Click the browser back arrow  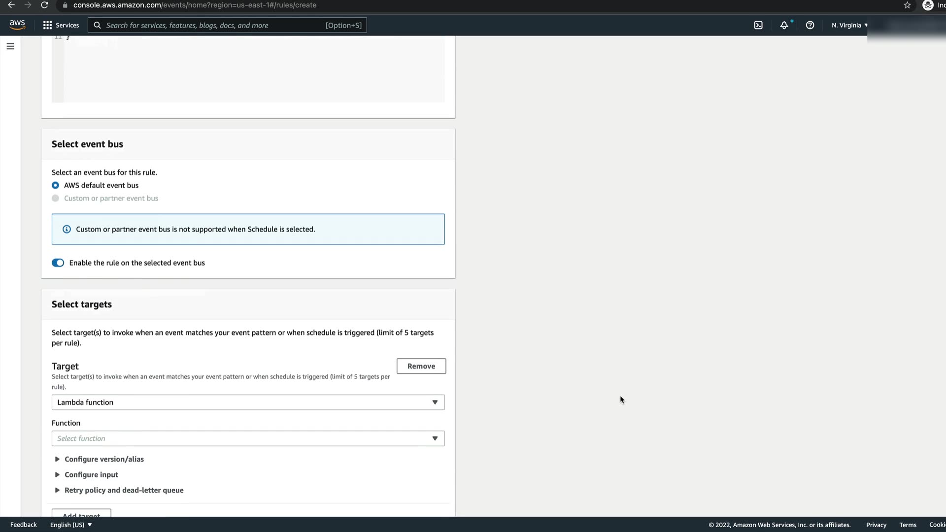pyautogui.click(x=11, y=5)
